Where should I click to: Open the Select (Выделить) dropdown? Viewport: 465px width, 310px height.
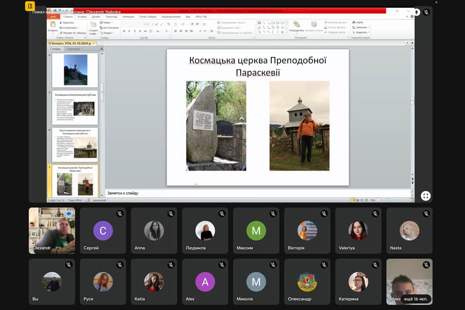[x=362, y=33]
